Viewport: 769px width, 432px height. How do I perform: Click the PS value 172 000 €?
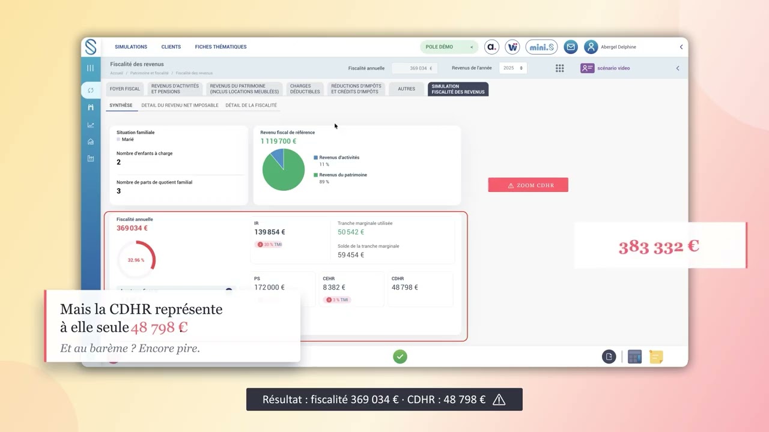pos(270,287)
